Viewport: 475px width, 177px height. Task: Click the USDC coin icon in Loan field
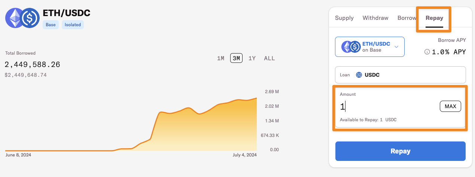coord(359,75)
